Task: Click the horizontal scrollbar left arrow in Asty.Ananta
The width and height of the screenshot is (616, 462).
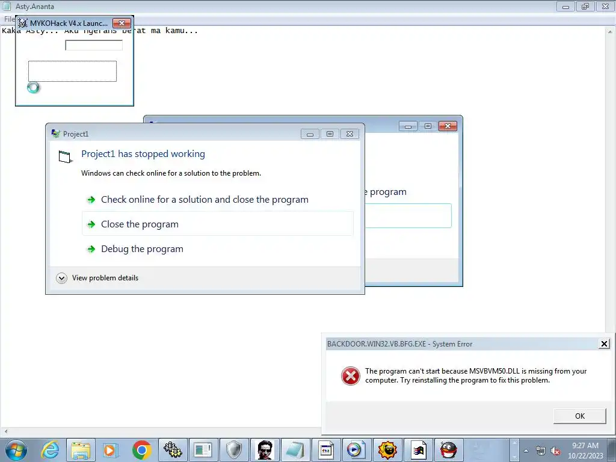Action: [x=5, y=431]
